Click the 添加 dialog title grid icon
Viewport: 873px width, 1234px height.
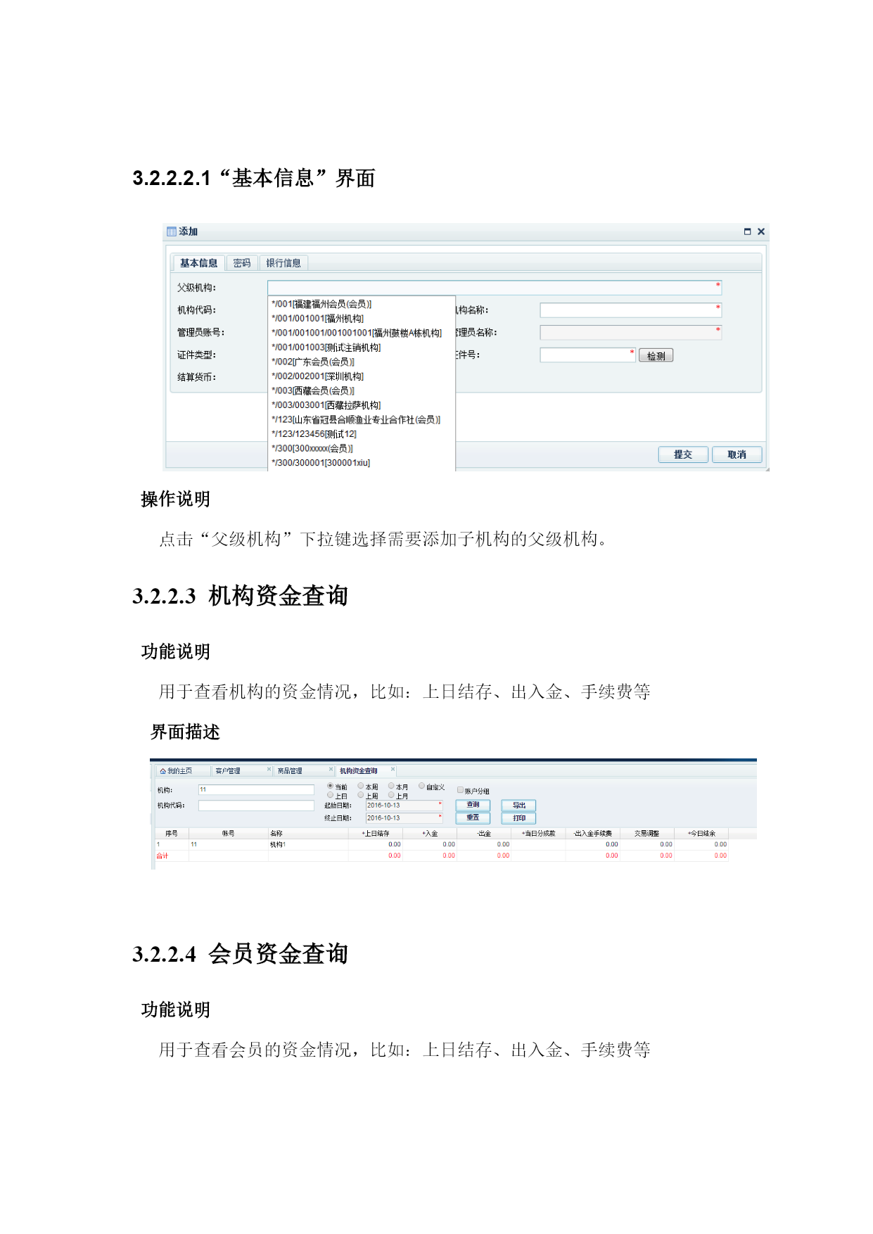[171, 231]
